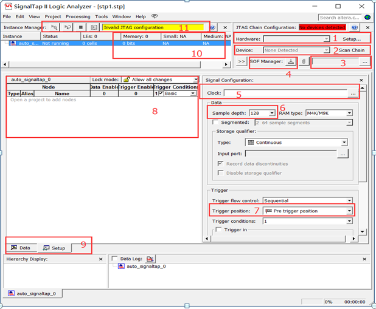
Task: Open the Device dropdown showing None Detected
Action: [x=326, y=50]
